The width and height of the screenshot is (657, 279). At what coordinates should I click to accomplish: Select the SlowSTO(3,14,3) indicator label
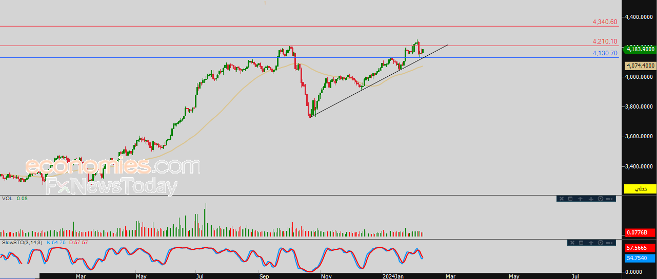tap(22, 242)
